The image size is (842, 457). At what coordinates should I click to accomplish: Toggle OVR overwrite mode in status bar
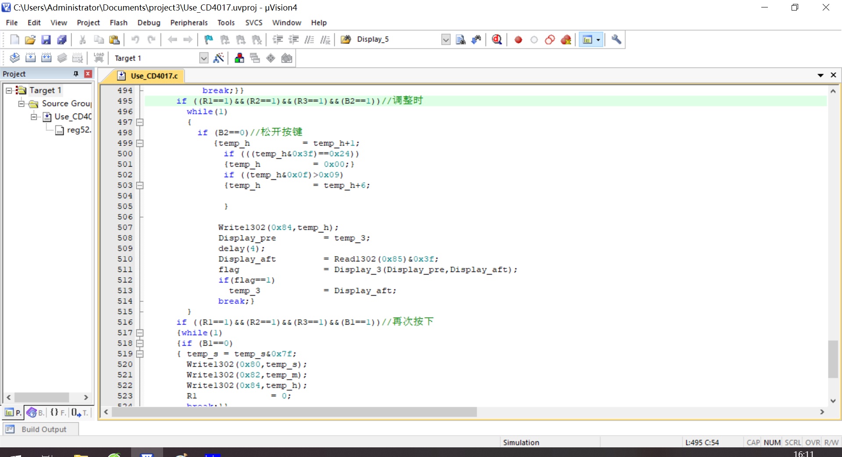813,443
